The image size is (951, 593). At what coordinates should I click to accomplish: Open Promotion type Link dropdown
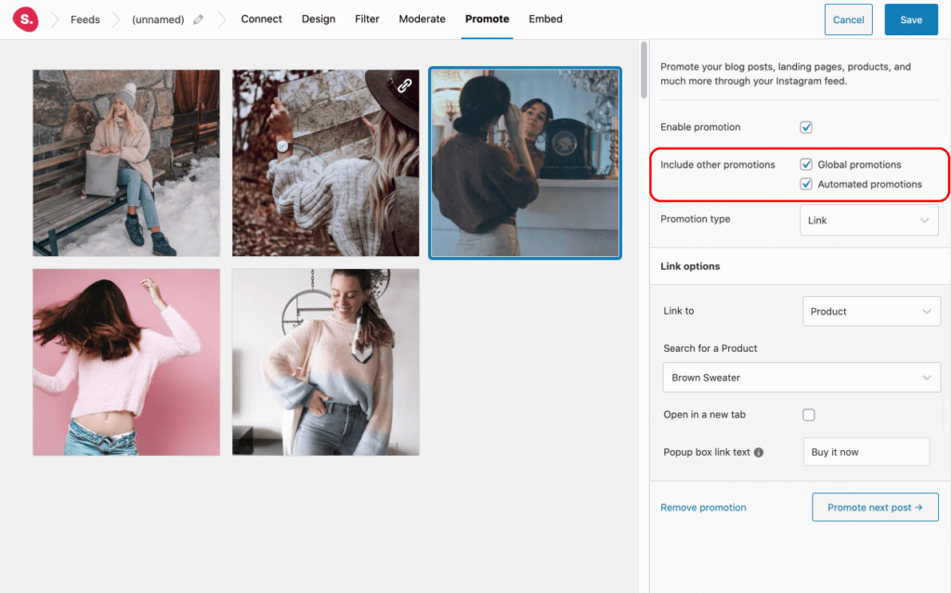coord(869,220)
